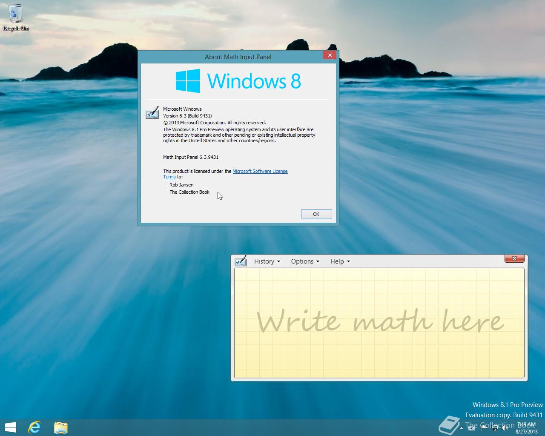Click the Windows 8 logo banner
The height and width of the screenshot is (436, 545).
pyautogui.click(x=238, y=81)
